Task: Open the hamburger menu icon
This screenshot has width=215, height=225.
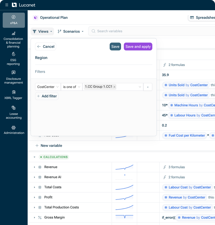Action: tap(7, 5)
